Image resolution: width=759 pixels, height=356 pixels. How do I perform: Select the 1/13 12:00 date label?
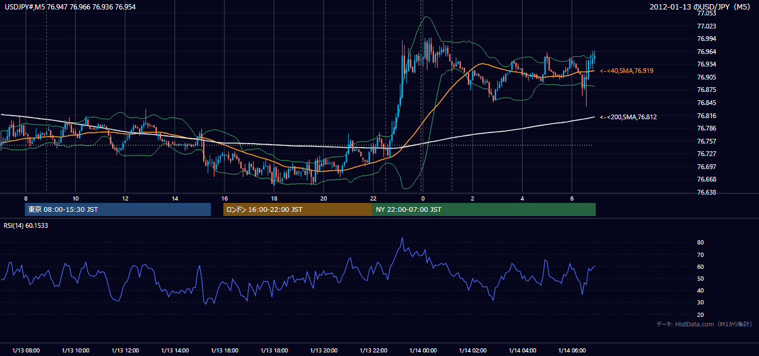(125, 351)
